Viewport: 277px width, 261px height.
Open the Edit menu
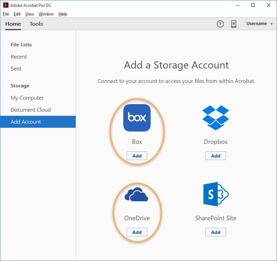[17, 14]
